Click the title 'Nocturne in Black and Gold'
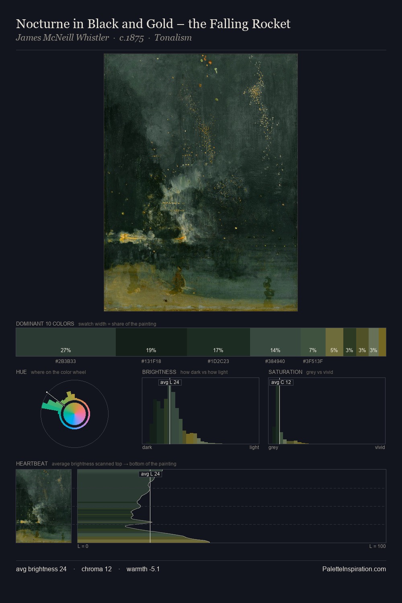The height and width of the screenshot is (603, 402). (153, 24)
